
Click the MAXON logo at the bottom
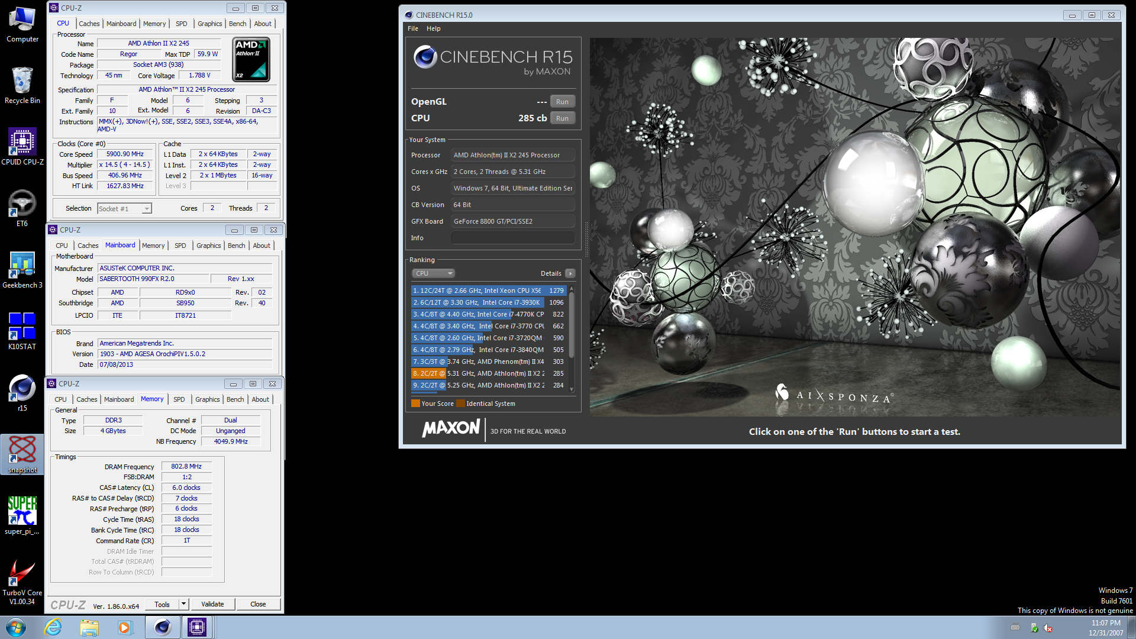point(451,428)
